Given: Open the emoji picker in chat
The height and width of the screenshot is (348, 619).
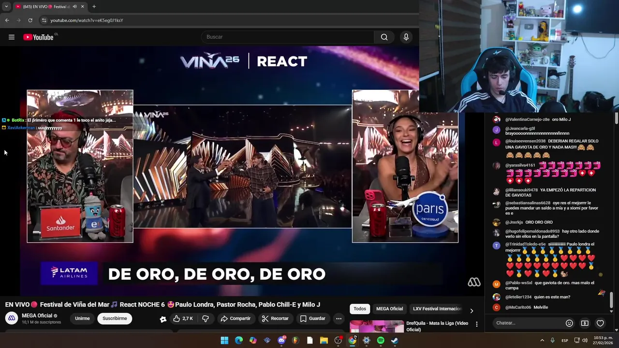Looking at the screenshot, I should pos(569,323).
